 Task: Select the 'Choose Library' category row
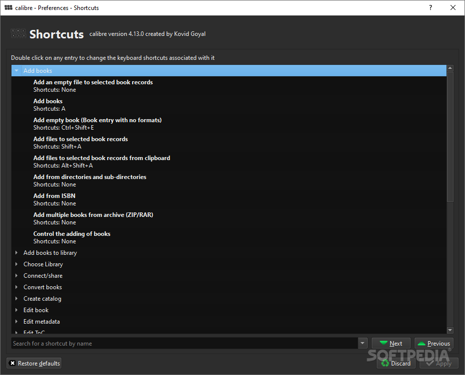229,264
